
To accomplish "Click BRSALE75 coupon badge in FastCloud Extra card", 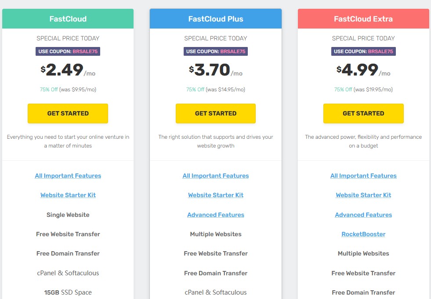I will [363, 51].
